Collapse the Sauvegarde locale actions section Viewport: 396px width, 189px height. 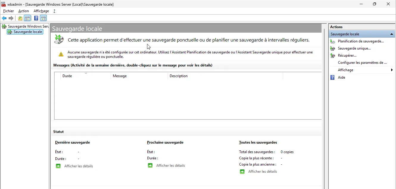(x=392, y=34)
